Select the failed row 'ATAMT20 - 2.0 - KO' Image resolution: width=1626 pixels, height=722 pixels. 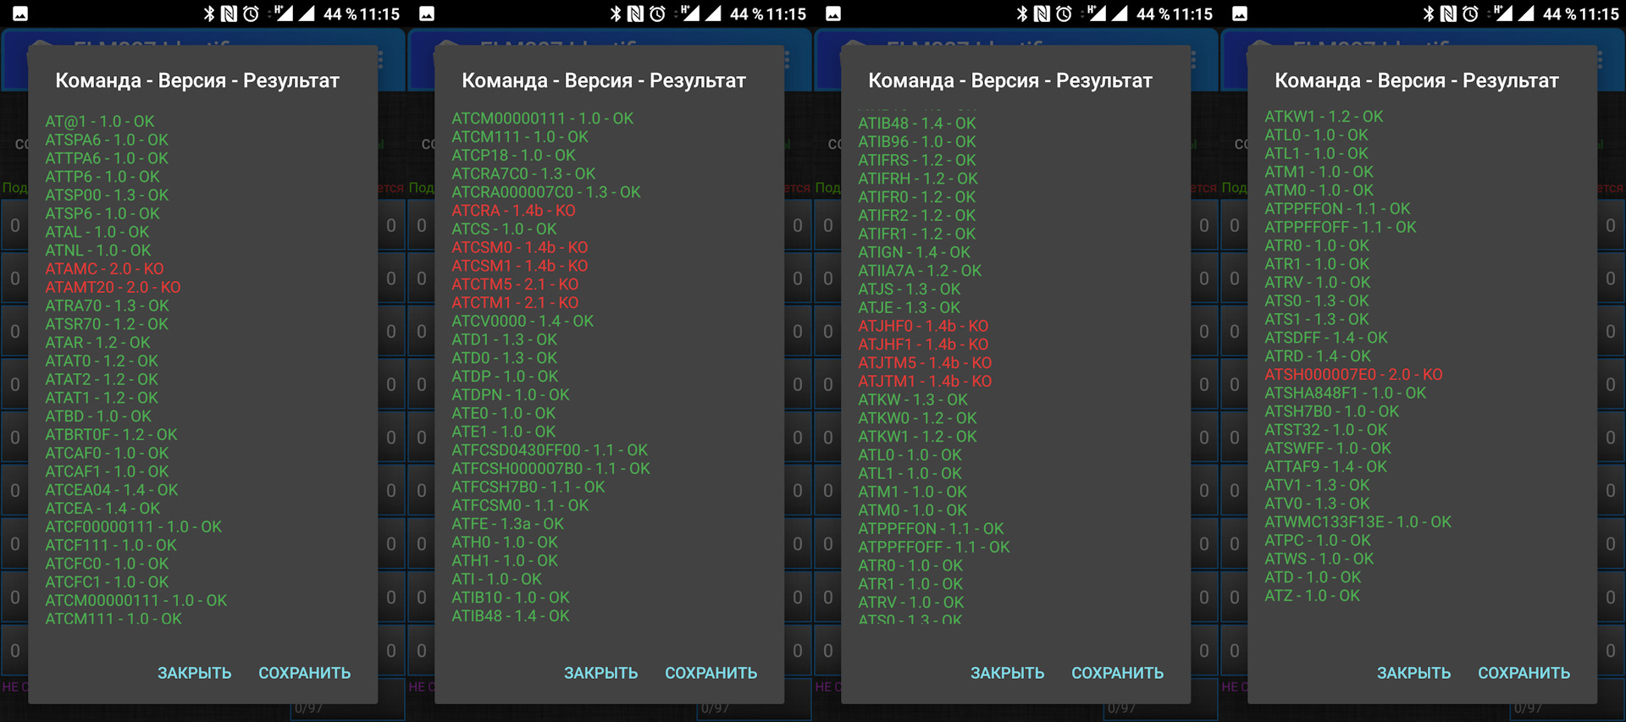113,287
